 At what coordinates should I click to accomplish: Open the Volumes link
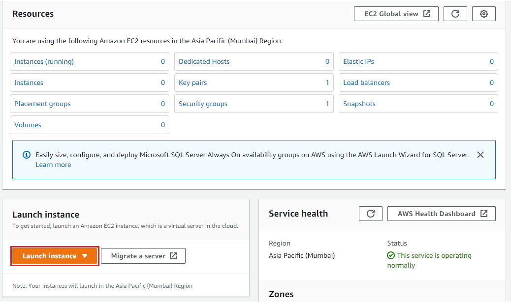click(x=28, y=125)
